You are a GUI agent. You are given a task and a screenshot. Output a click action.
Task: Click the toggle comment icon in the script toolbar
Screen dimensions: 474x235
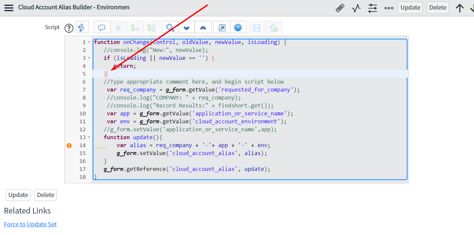click(102, 27)
